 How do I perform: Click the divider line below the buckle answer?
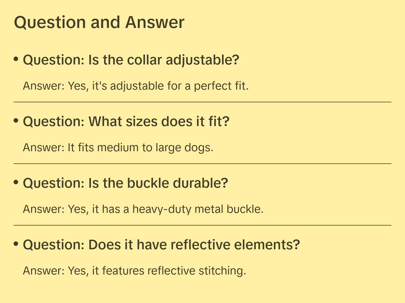(202, 225)
